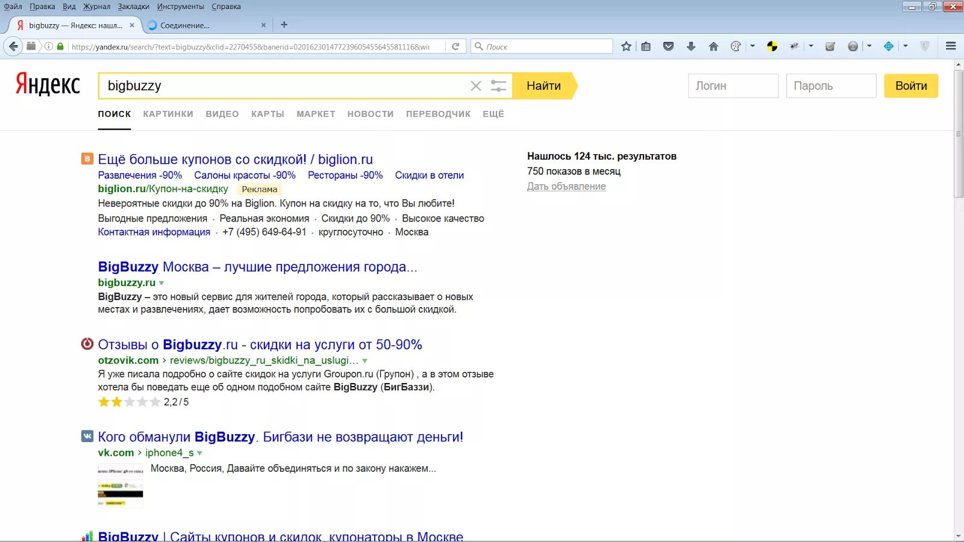Open the Справка menu
This screenshot has height=542, width=964.
(227, 7)
